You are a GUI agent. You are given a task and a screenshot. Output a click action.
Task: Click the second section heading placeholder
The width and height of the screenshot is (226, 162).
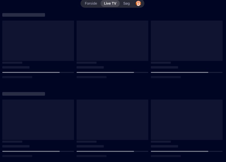24,94
